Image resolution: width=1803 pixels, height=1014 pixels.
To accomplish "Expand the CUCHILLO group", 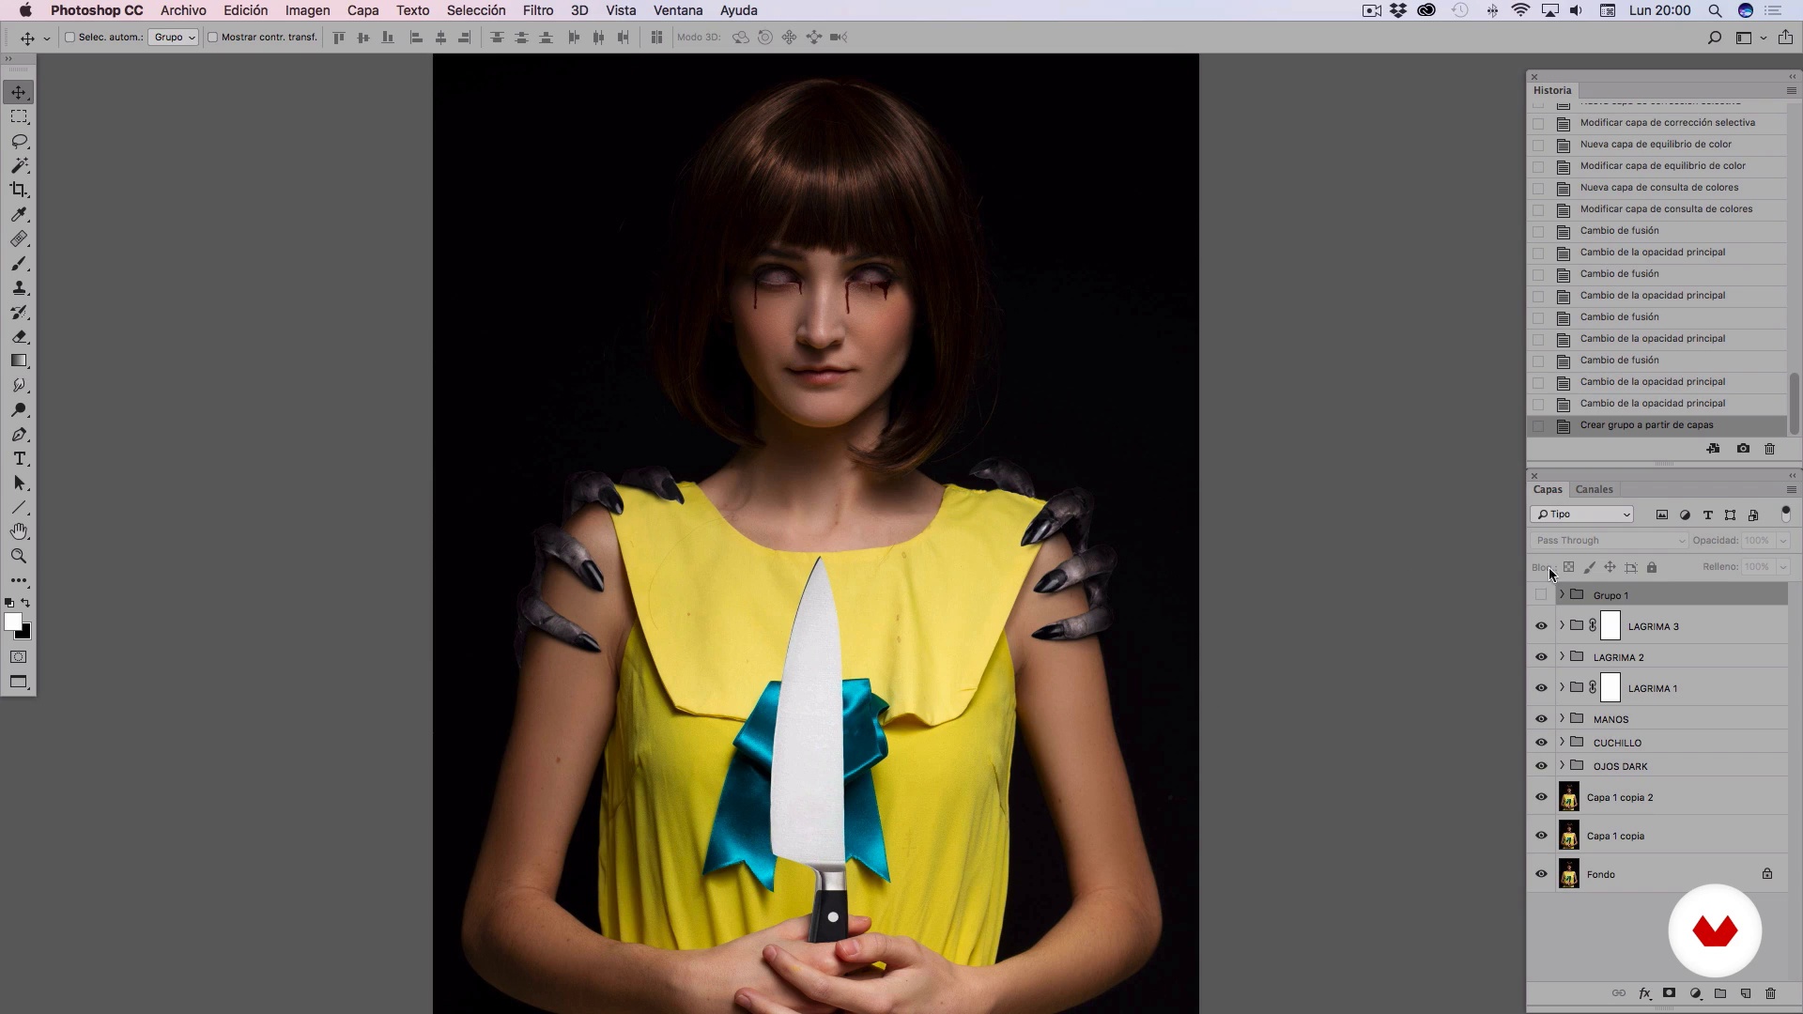I will point(1562,743).
